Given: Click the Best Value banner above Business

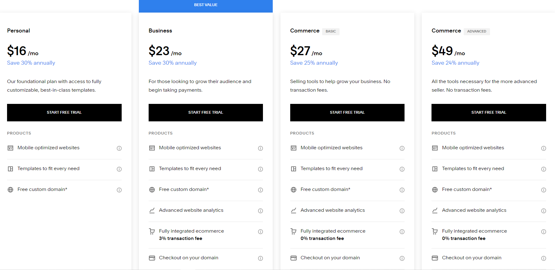Looking at the screenshot, I should pos(206,5).
